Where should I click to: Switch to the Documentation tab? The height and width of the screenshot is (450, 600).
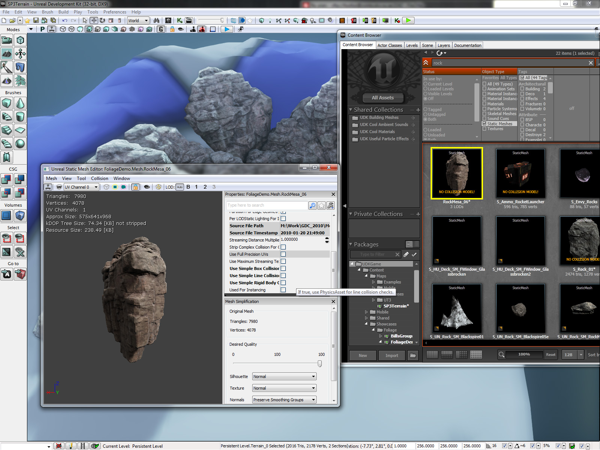coord(468,45)
